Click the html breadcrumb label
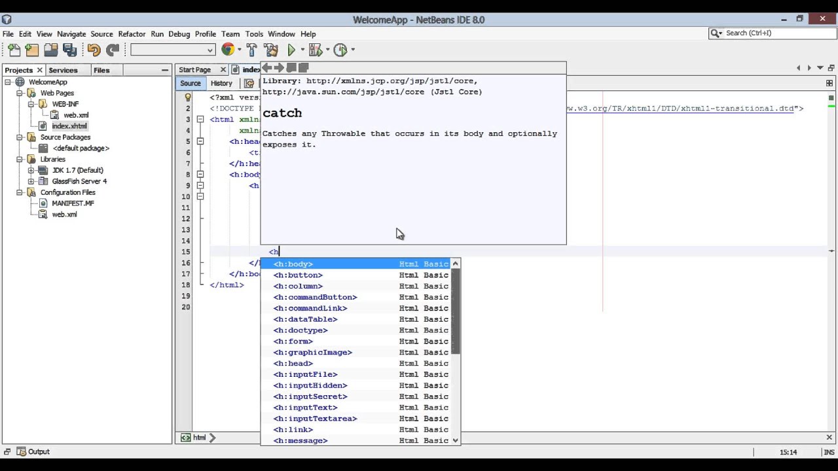 [200, 438]
